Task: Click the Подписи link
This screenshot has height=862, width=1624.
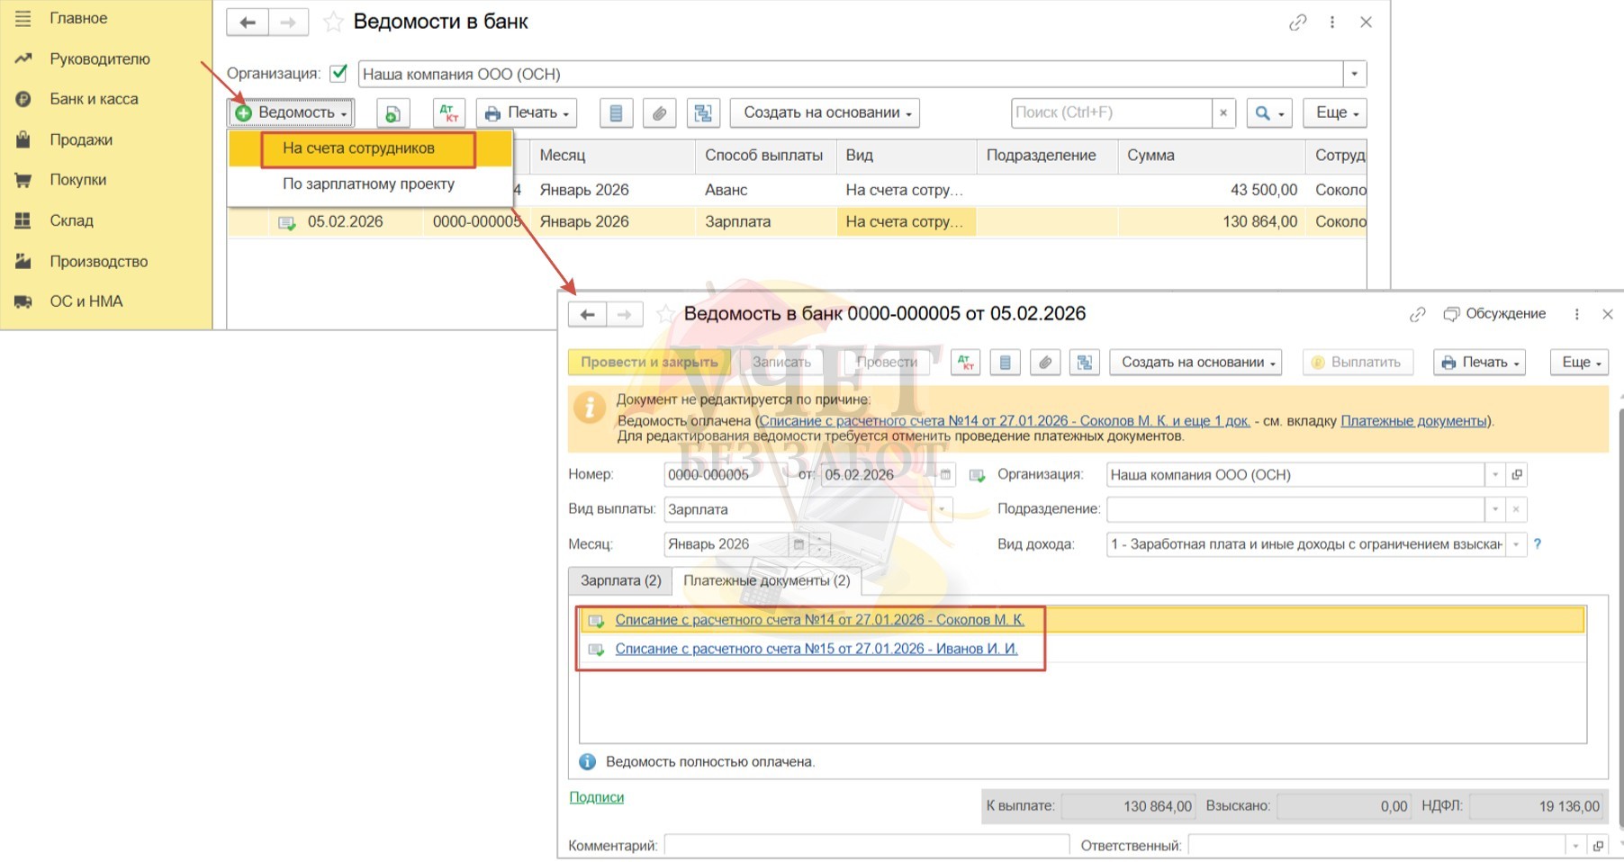Action: (596, 797)
